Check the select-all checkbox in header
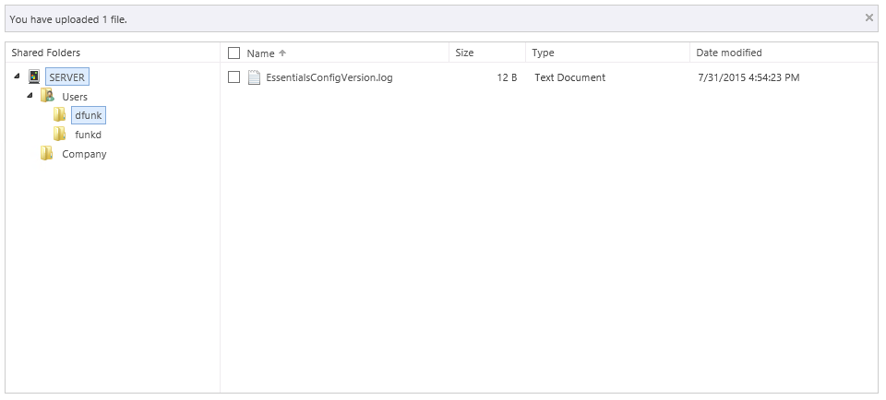Screen dimensions: 886x400 click(233, 53)
